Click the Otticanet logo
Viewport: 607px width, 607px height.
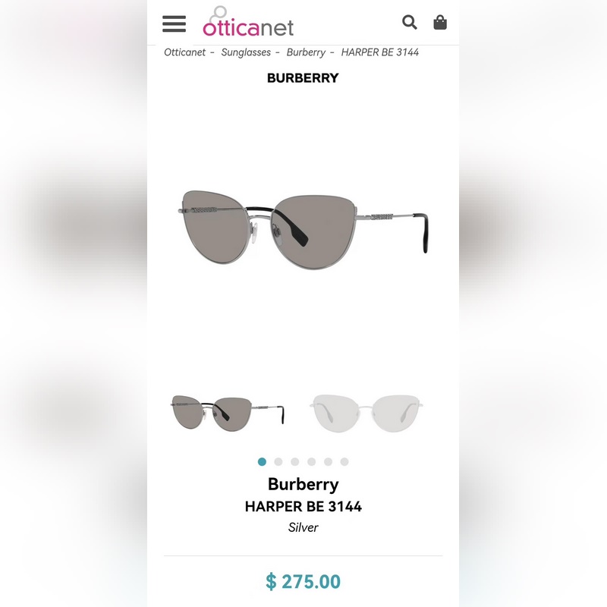[248, 21]
